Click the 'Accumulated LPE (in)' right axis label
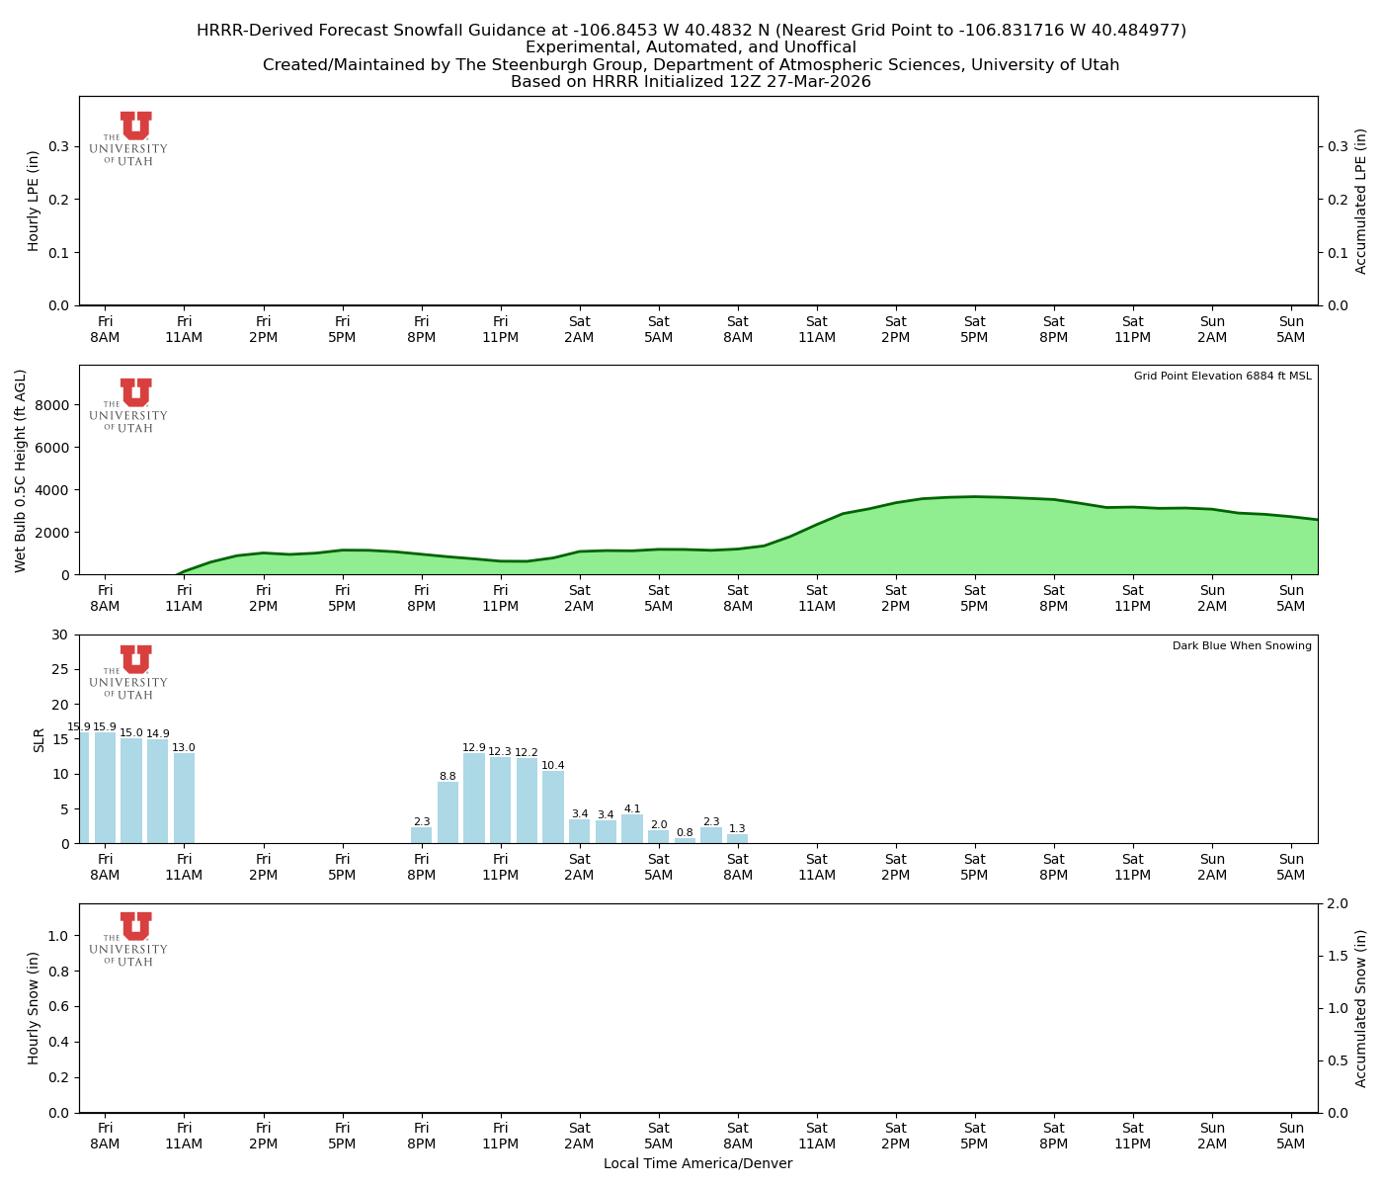Image resolution: width=1383 pixels, height=1186 pixels. 1361,201
